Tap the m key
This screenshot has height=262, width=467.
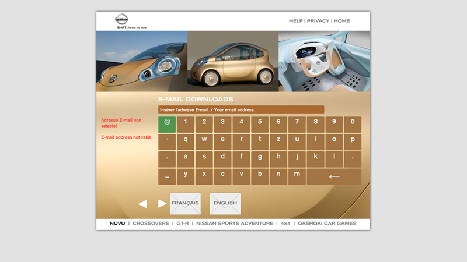[297, 177]
